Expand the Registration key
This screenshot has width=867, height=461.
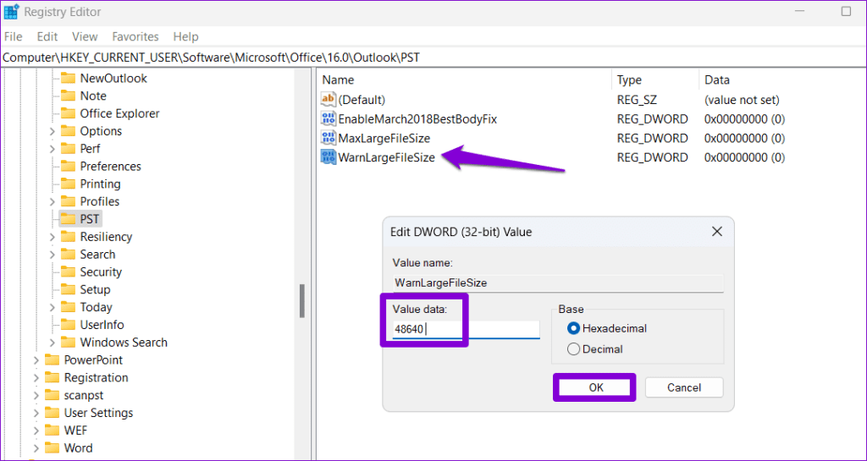click(x=36, y=378)
